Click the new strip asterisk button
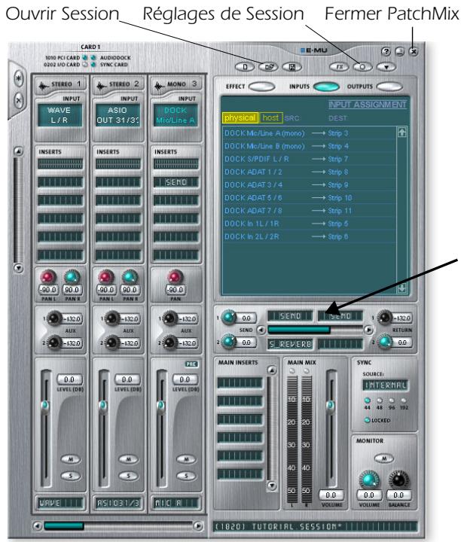This screenshot has height=542, width=461. point(19,79)
